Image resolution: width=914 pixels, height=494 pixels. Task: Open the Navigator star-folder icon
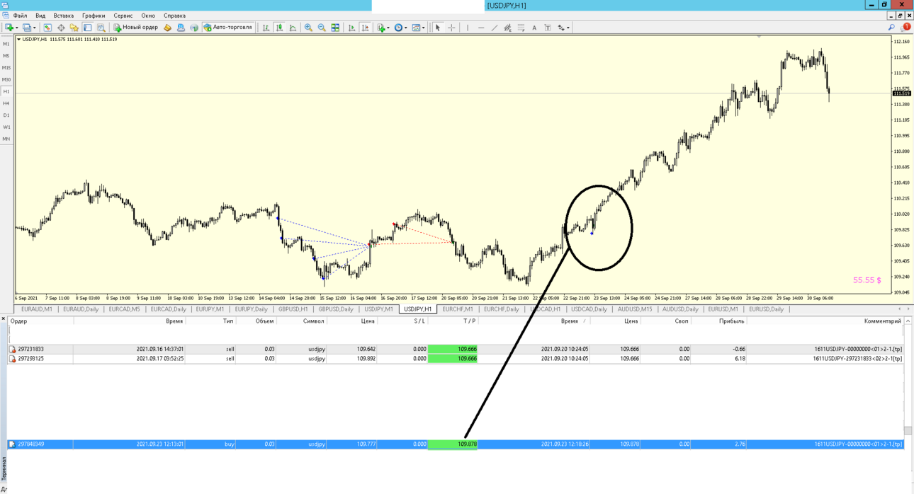click(x=74, y=28)
